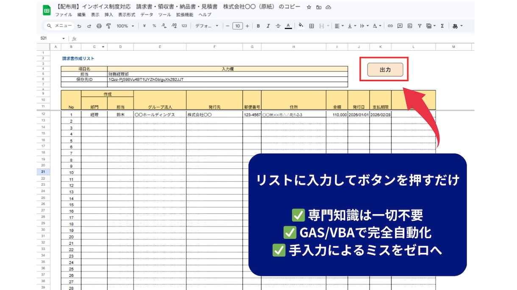Create a filter
Viewport: 517px width, 290px height.
[x=420, y=26]
